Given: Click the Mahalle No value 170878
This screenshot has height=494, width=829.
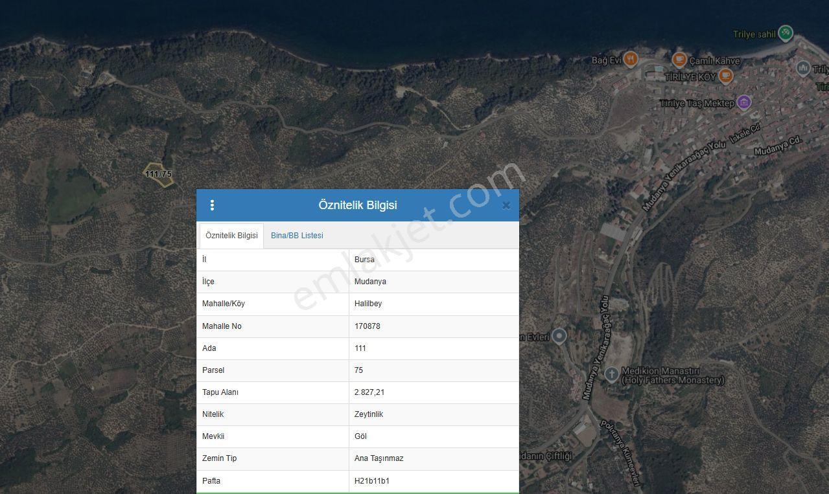Looking at the screenshot, I should click(x=368, y=326).
